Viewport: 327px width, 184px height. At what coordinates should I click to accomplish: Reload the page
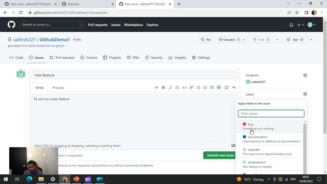click(x=20, y=12)
